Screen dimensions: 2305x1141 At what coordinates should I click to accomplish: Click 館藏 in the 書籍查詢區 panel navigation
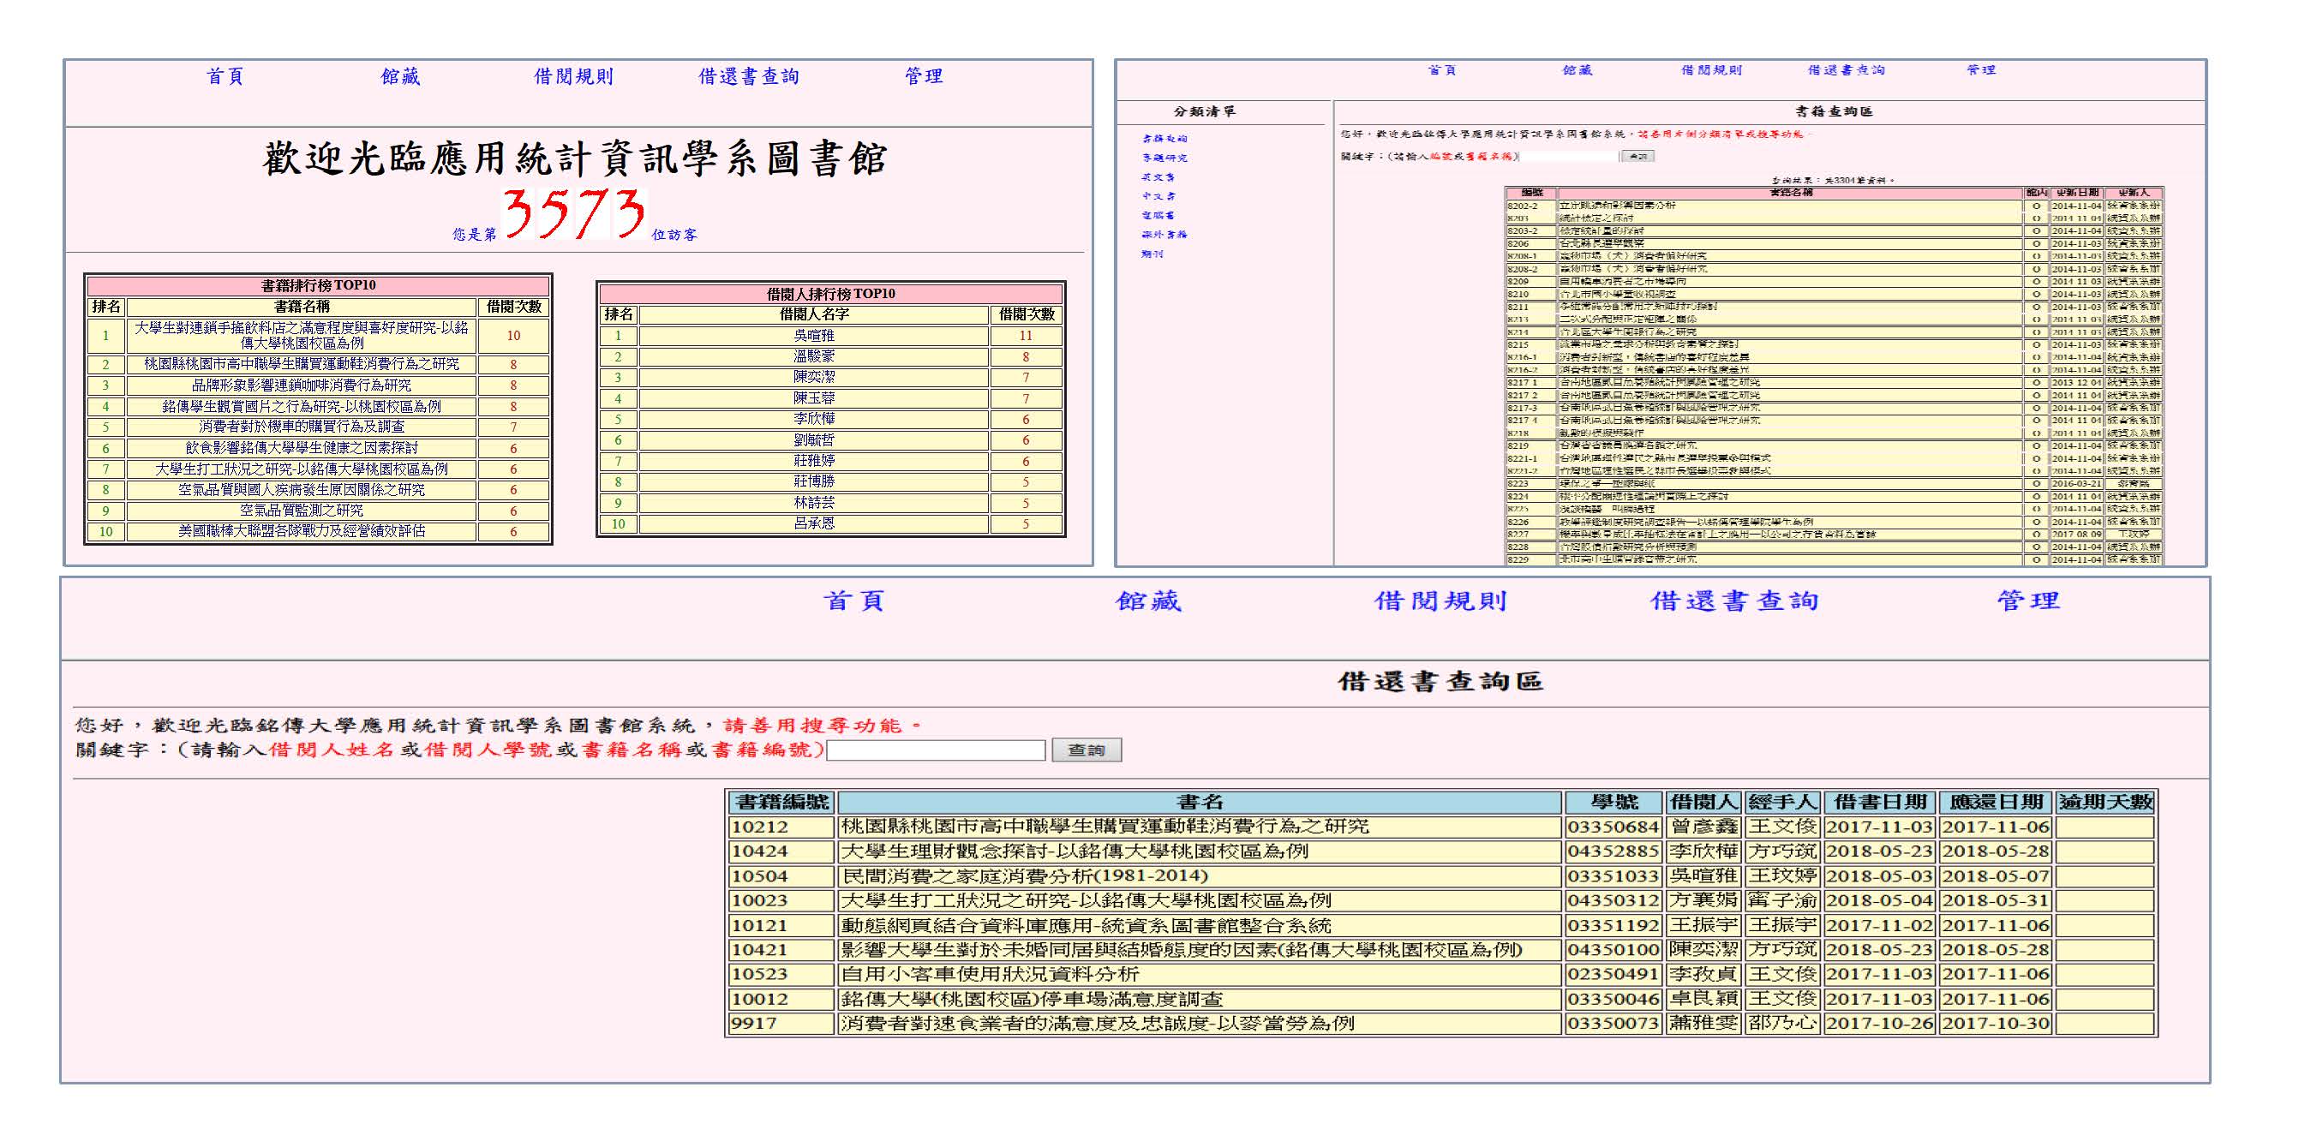click(1578, 69)
